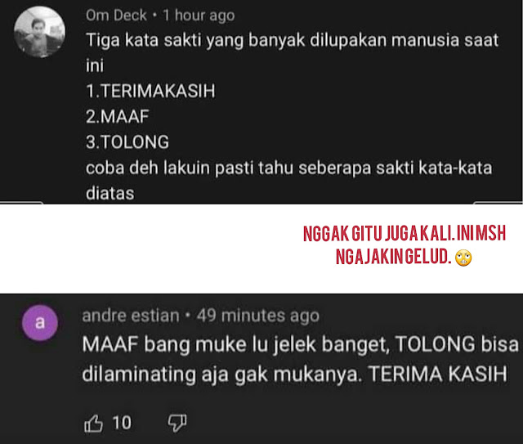
Task: Click the word 'diatas' ending the comment
Action: [110, 194]
